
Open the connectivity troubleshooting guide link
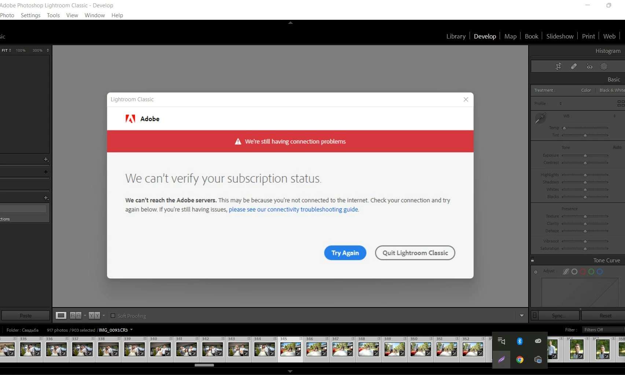pyautogui.click(x=294, y=210)
